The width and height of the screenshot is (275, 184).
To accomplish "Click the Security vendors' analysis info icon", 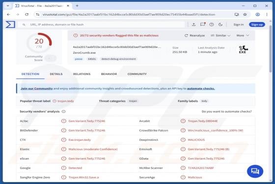I will pos(64,112).
